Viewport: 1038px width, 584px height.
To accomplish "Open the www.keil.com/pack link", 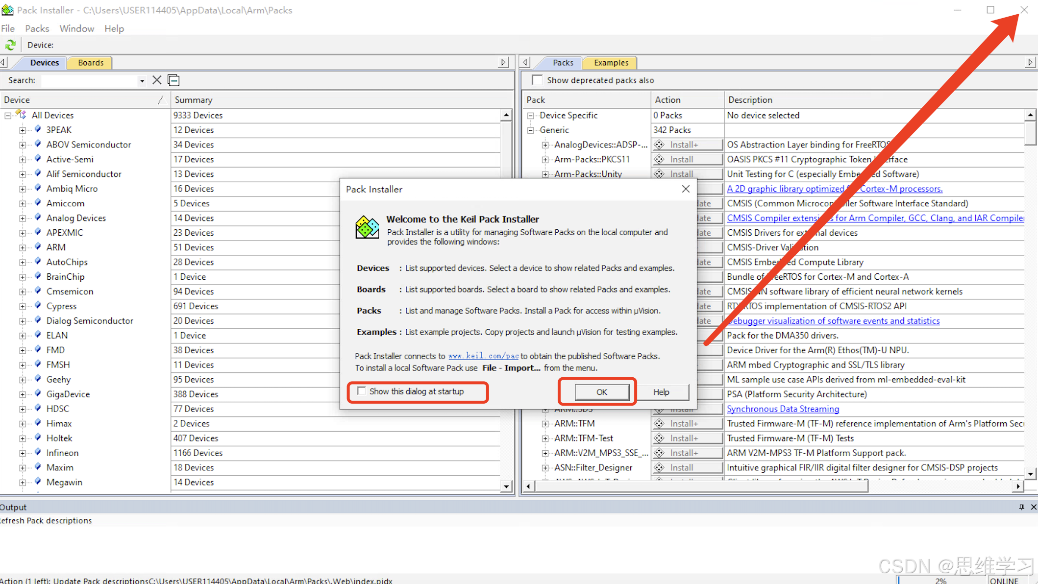I will [x=483, y=356].
